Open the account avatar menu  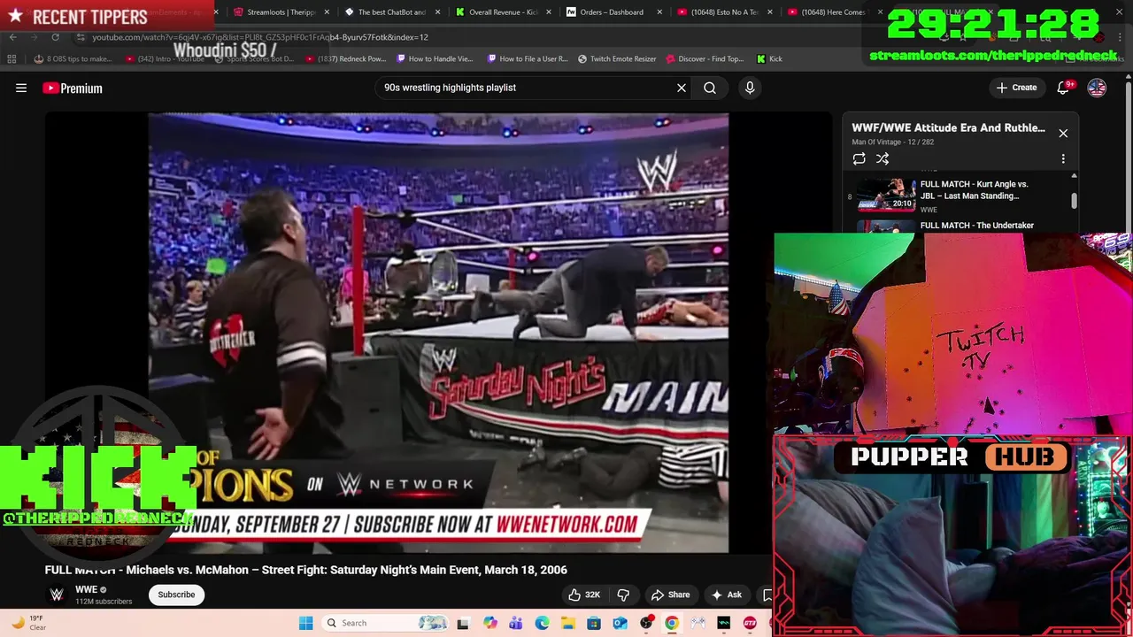click(x=1097, y=88)
